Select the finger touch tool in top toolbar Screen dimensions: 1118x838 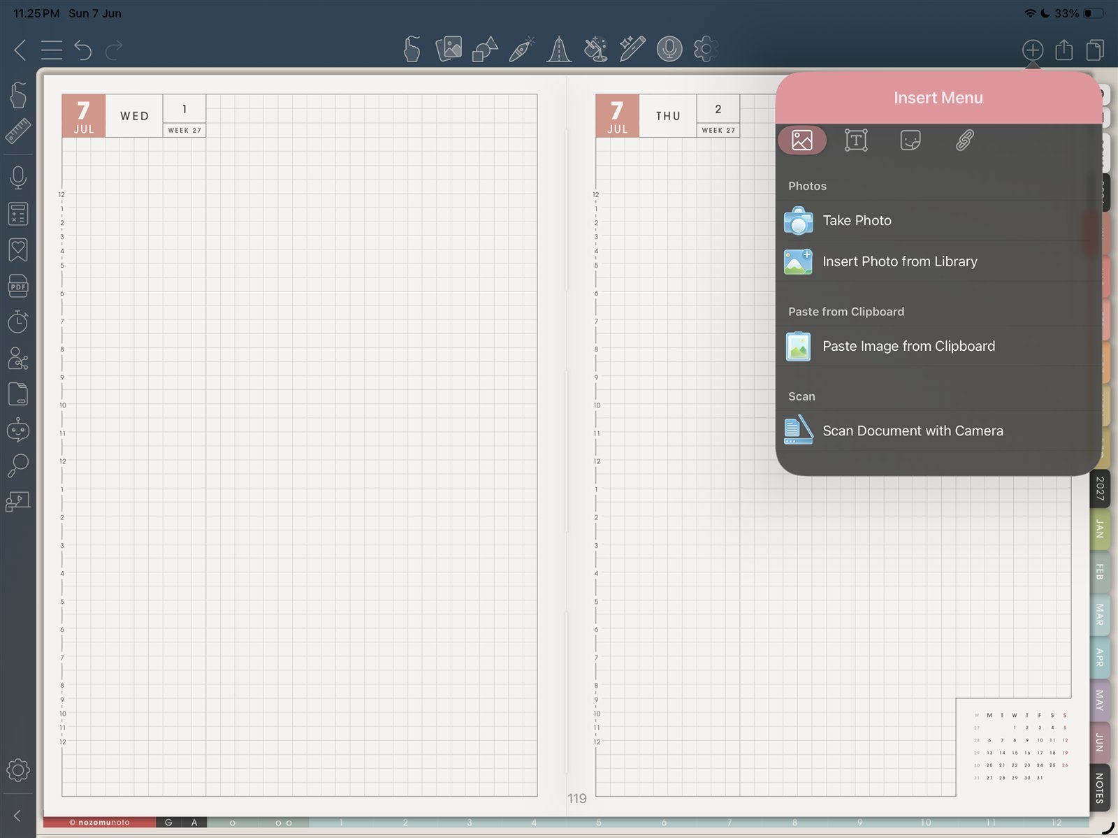point(412,49)
